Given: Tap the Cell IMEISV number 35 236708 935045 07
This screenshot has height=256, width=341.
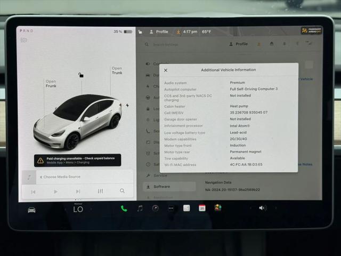Looking at the screenshot, I should pos(249,113).
